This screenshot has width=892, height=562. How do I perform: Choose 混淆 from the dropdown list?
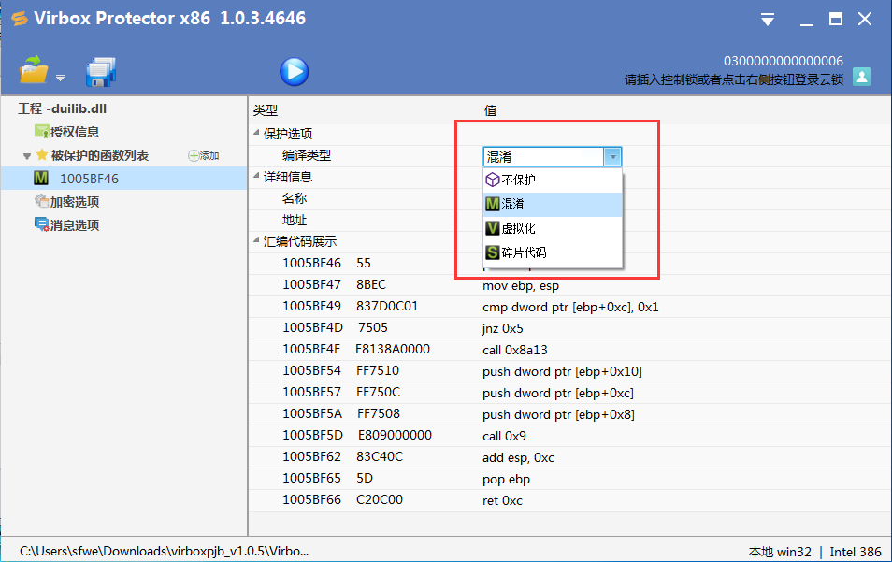click(x=553, y=204)
